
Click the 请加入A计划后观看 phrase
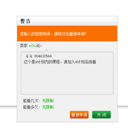[x=80, y=62]
